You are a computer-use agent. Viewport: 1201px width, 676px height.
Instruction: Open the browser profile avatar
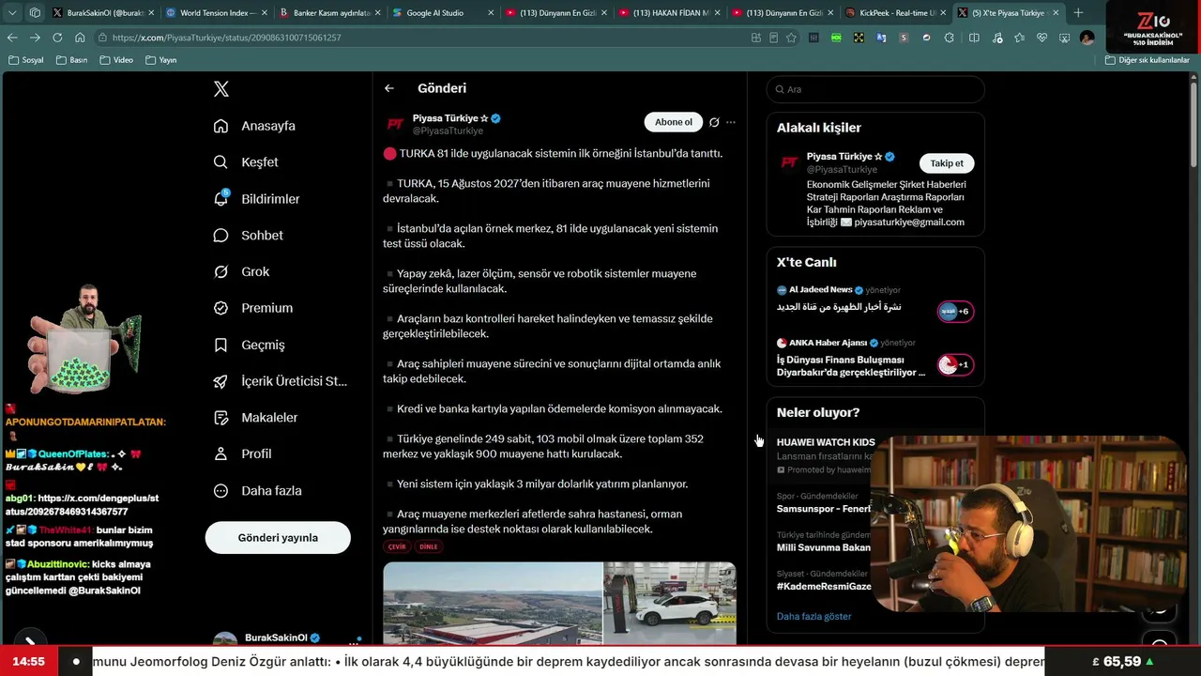pyautogui.click(x=1087, y=38)
